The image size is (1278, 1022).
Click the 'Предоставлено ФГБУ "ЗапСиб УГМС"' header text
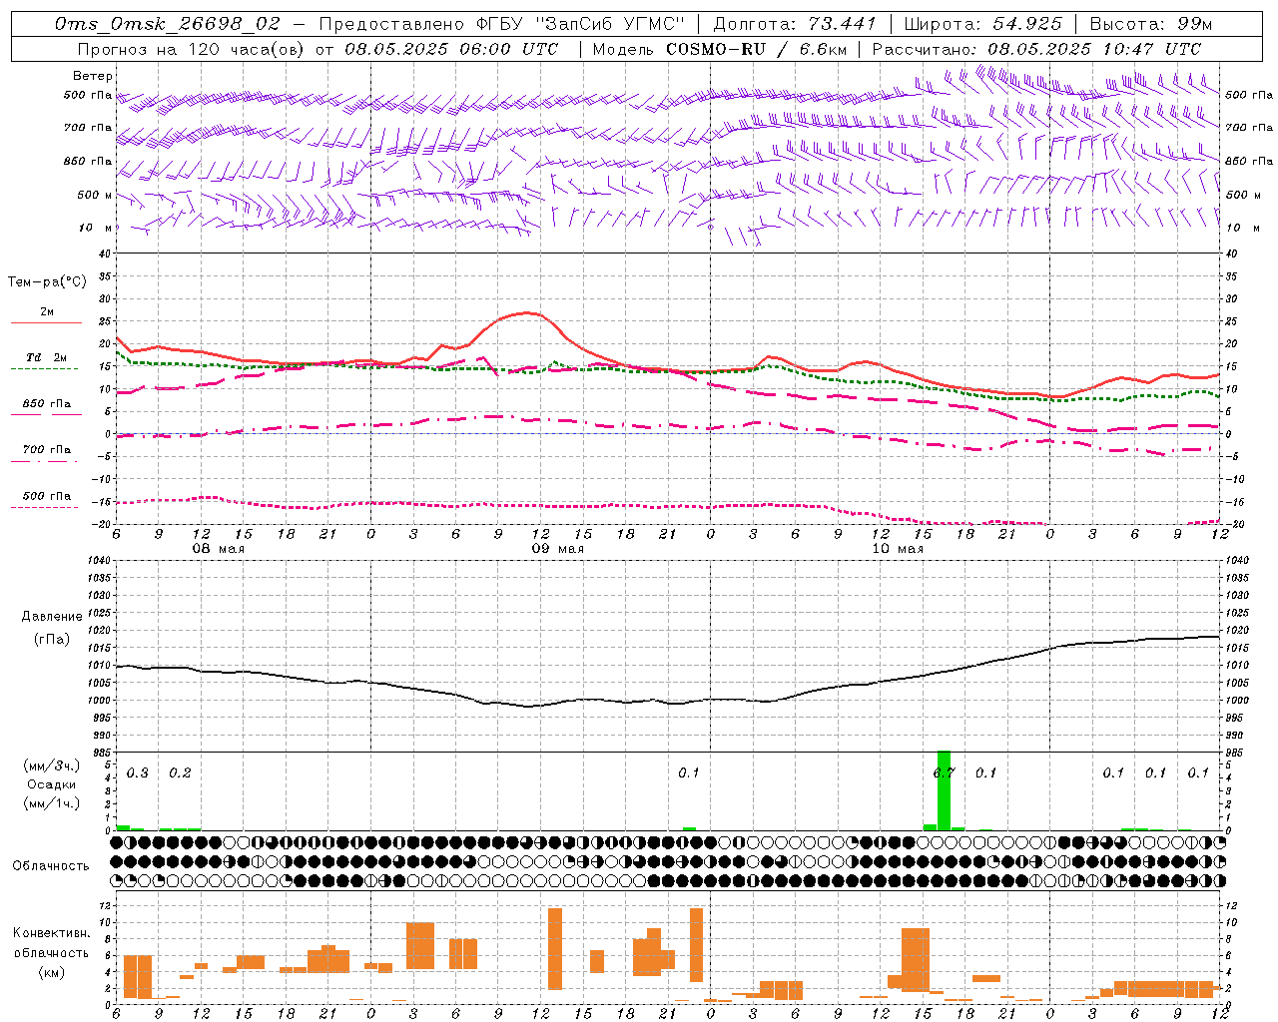[502, 24]
